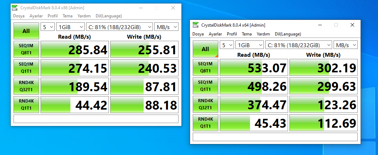Open Yardım menu in x86 window
The height and width of the screenshot is (155, 378).
pos(84,16)
